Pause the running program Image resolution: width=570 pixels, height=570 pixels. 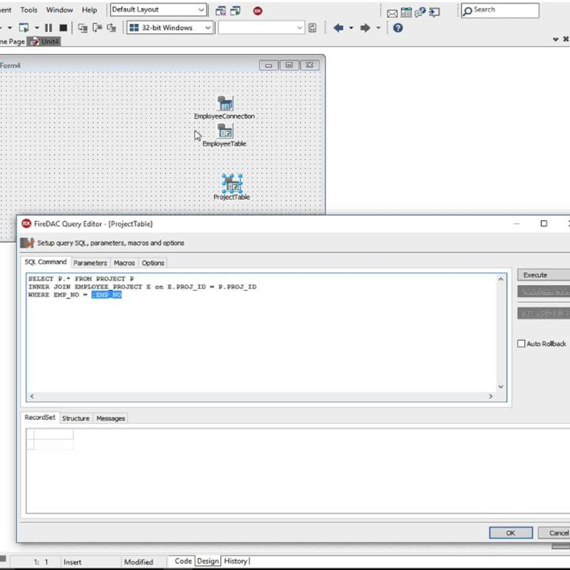(48, 28)
